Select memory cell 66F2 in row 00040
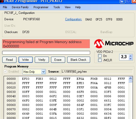The width and height of the screenshot is (136, 119). pyautogui.click(x=53, y=96)
